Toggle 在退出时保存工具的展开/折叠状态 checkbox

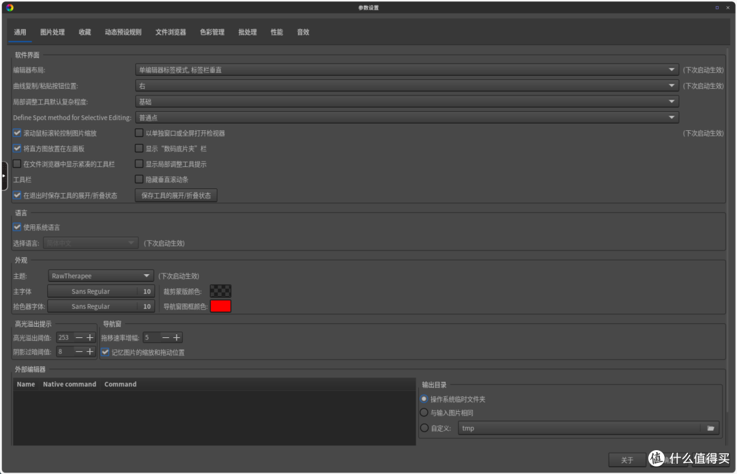point(17,195)
